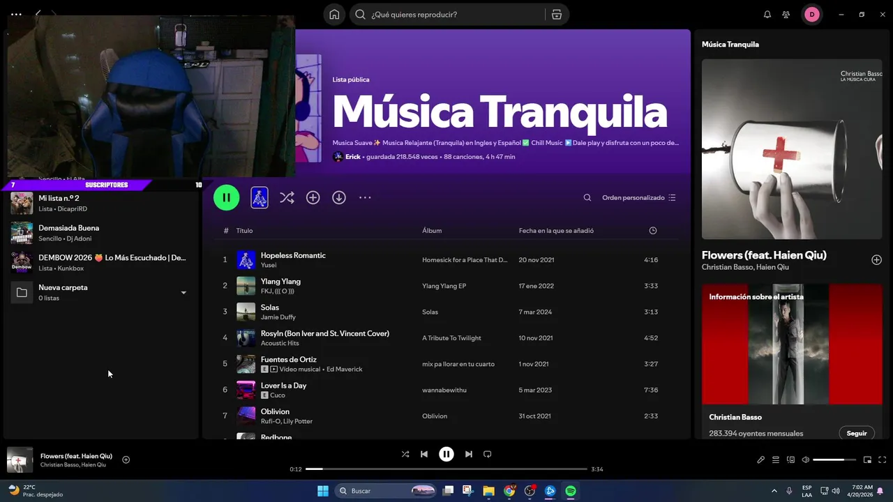Sort by Fecha en la que se añadió
This screenshot has height=502, width=893.
(x=556, y=231)
